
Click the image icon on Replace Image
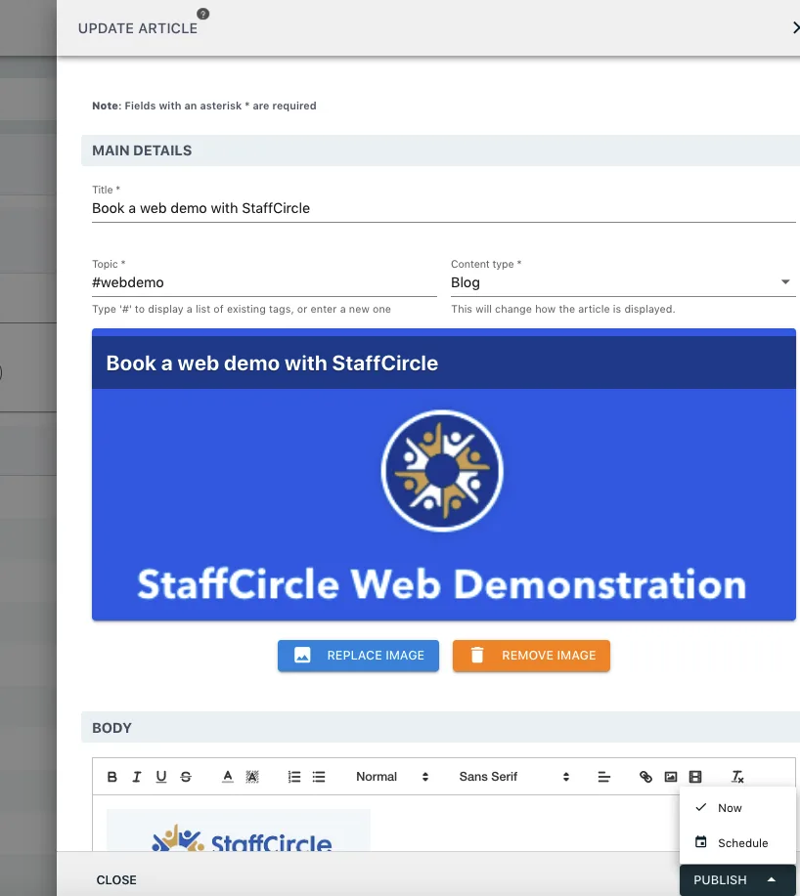tap(302, 655)
